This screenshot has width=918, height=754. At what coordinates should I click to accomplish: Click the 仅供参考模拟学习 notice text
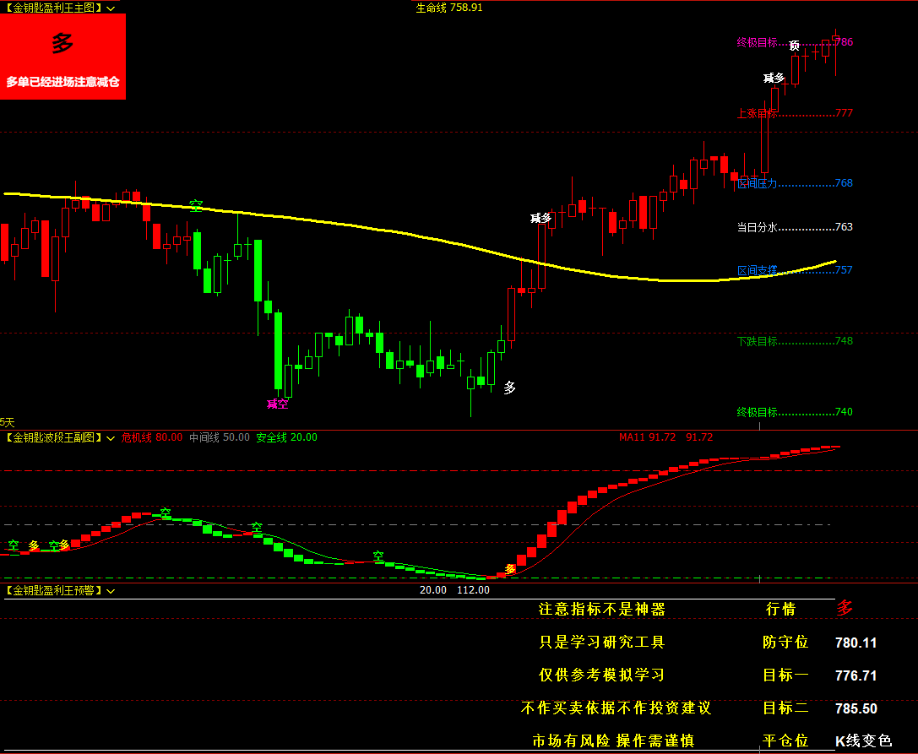coord(602,675)
